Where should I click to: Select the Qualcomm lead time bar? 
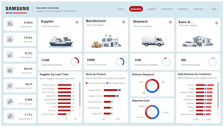pos(64,96)
